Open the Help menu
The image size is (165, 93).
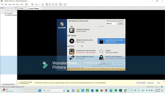click(x=22, y=4)
